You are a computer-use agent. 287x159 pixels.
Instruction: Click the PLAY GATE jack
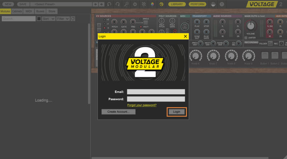tap(206, 32)
